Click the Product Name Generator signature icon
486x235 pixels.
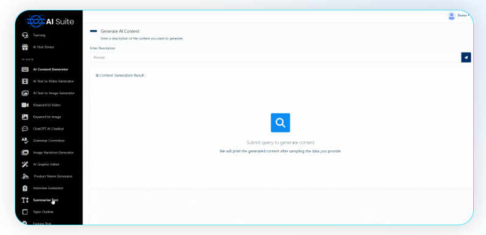(x=25, y=176)
